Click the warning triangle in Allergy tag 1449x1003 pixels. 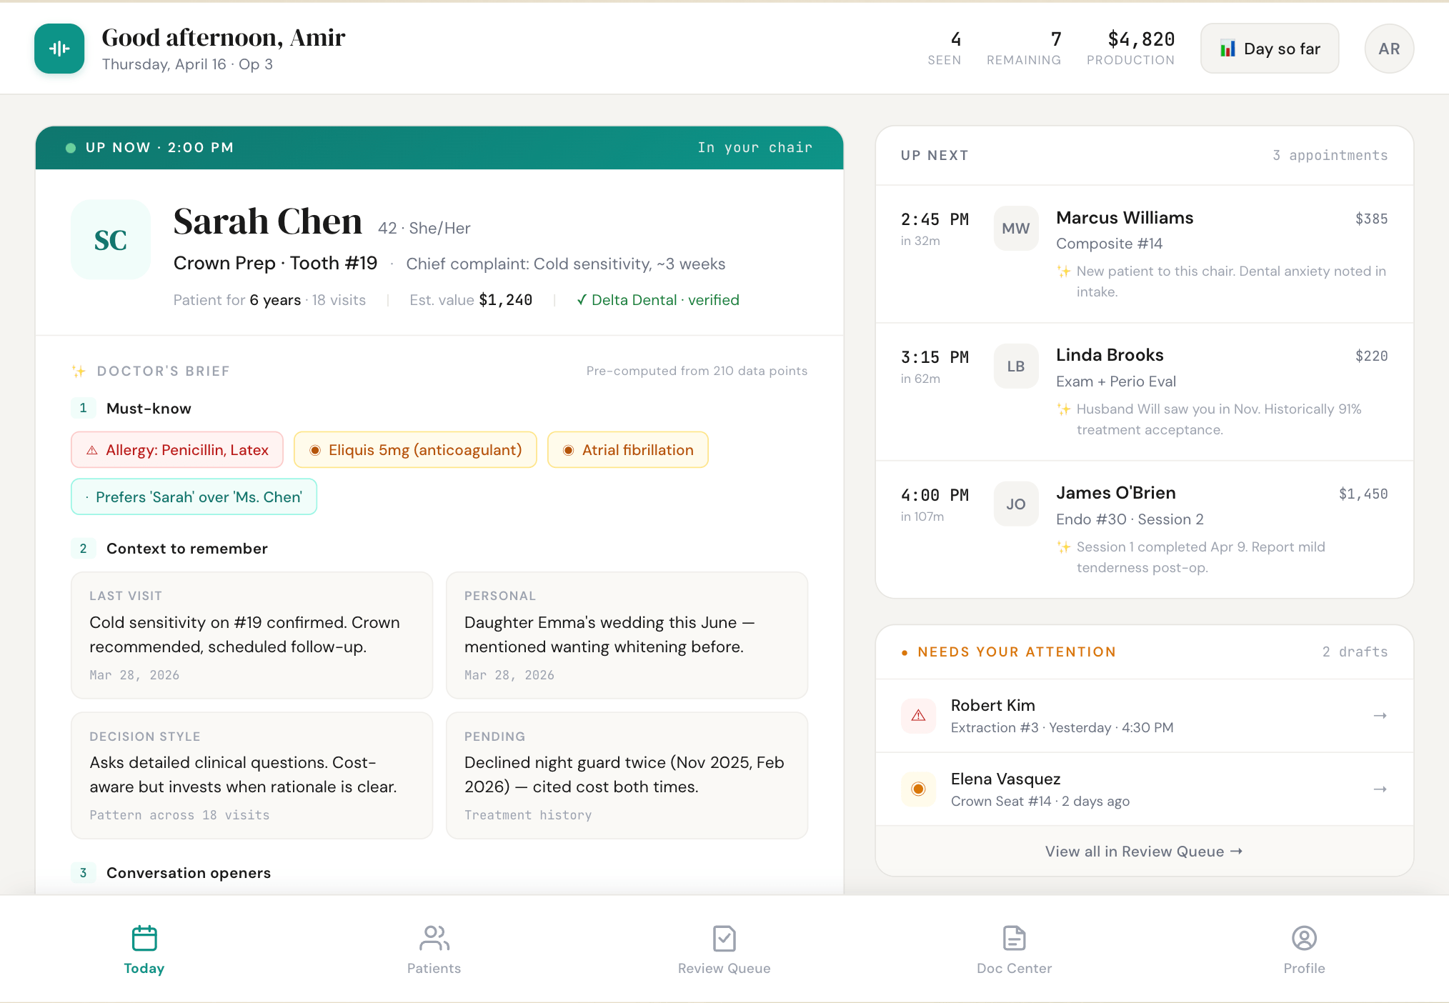pos(92,450)
